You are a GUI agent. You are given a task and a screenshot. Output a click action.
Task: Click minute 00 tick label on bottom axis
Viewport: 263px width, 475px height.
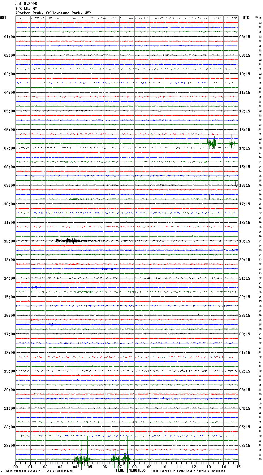tap(15, 467)
